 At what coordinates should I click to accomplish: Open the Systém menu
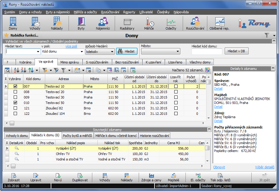(10, 12)
